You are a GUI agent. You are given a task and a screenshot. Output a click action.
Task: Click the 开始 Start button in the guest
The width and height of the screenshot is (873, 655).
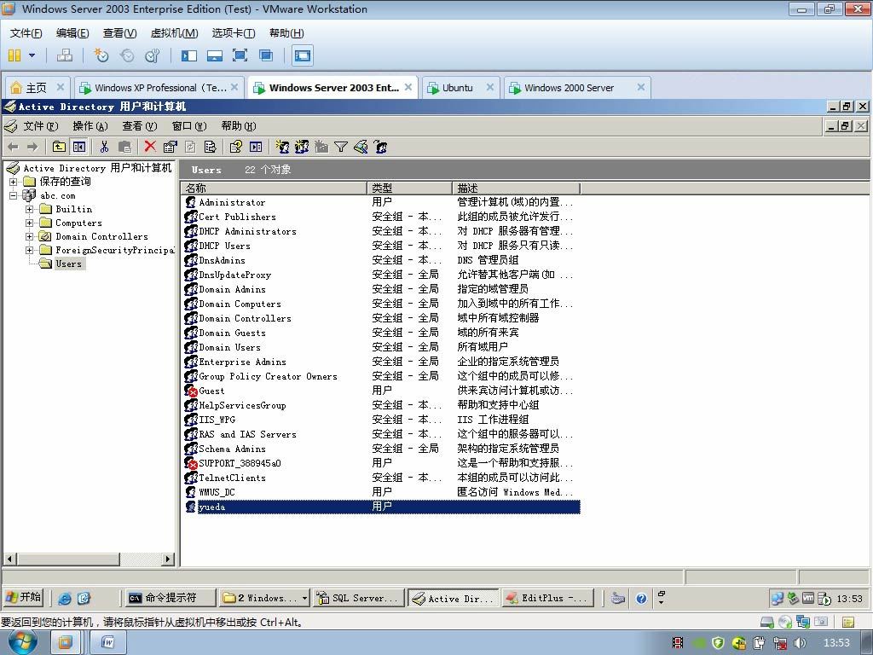pos(24,598)
